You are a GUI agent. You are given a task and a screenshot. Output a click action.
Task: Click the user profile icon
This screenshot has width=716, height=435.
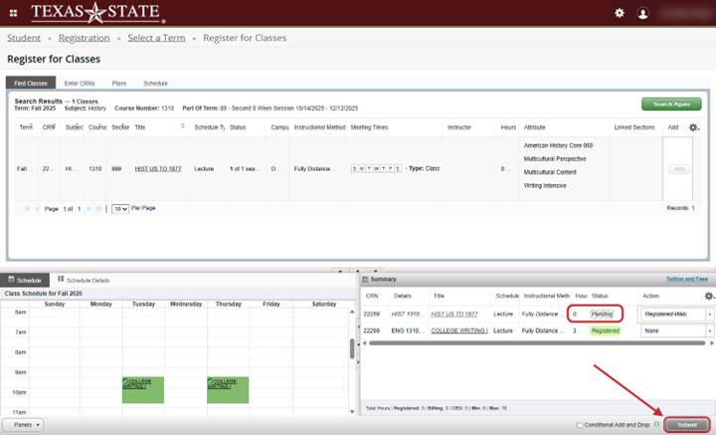click(643, 13)
